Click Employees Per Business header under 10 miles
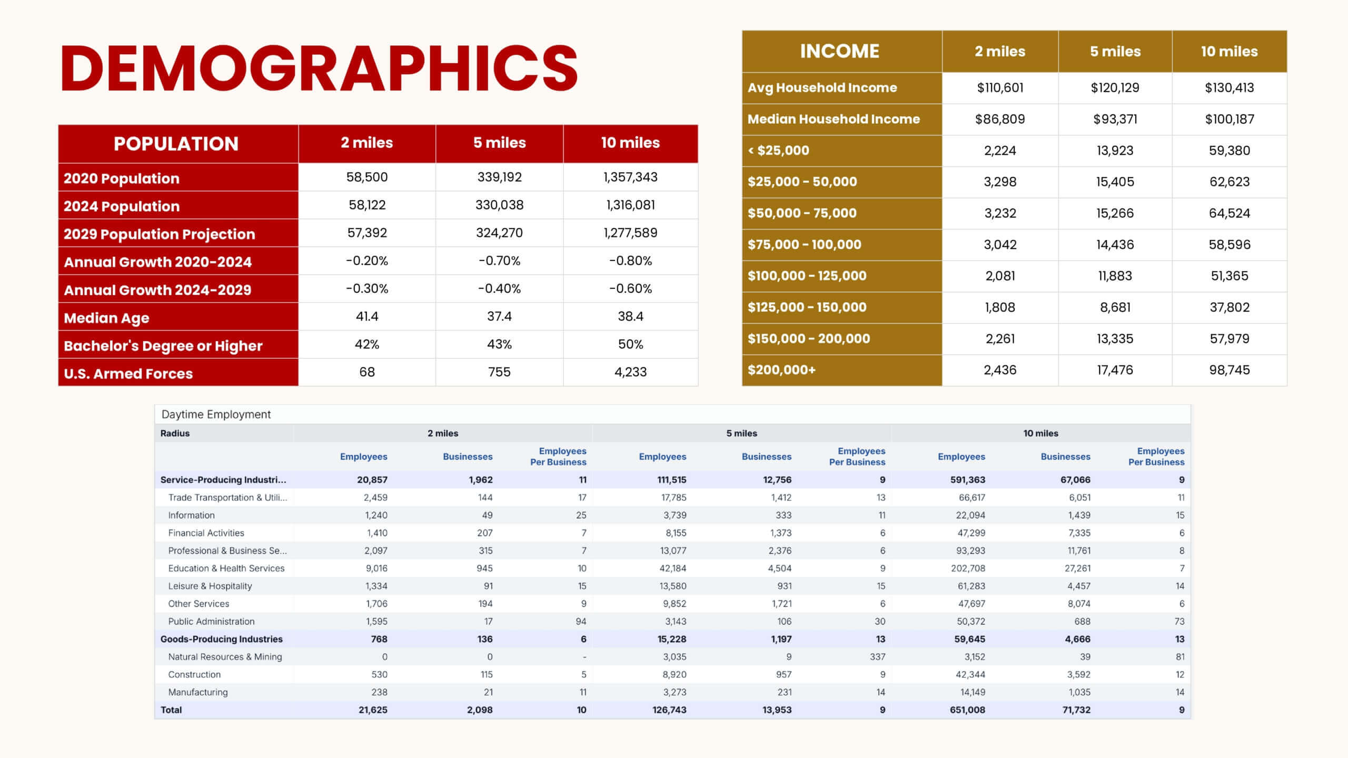The height and width of the screenshot is (758, 1348). tap(1156, 456)
